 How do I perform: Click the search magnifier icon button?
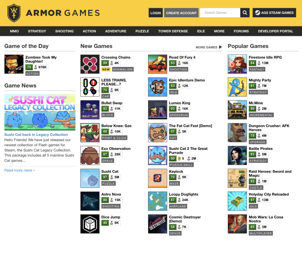click(245, 13)
